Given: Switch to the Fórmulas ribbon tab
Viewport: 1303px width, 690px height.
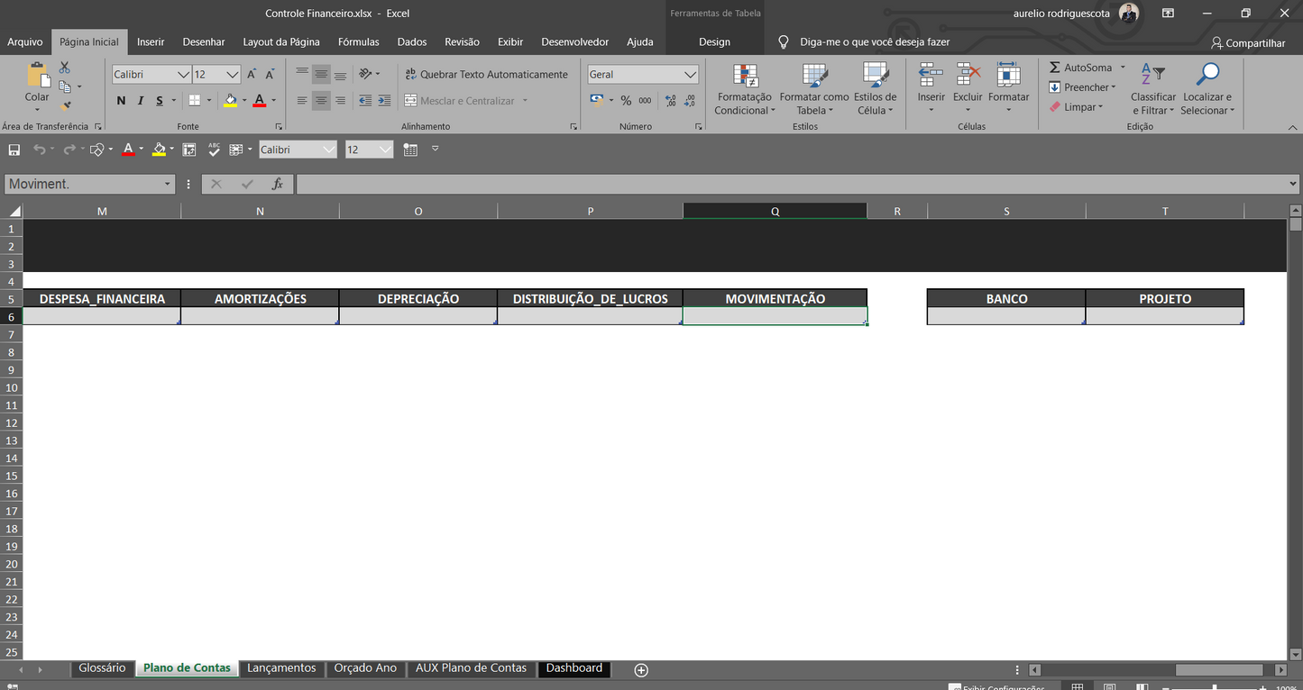Looking at the screenshot, I should pyautogui.click(x=358, y=41).
